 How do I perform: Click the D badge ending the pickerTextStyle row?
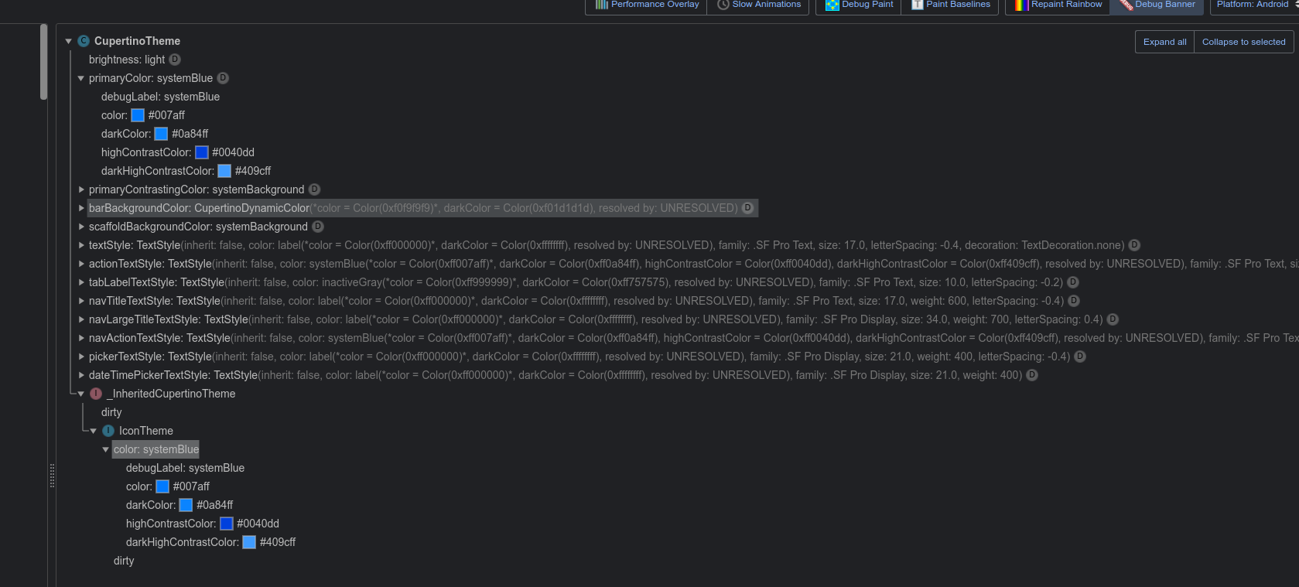[1080, 357]
